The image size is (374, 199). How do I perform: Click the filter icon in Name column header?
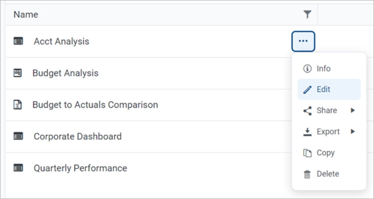tap(307, 15)
